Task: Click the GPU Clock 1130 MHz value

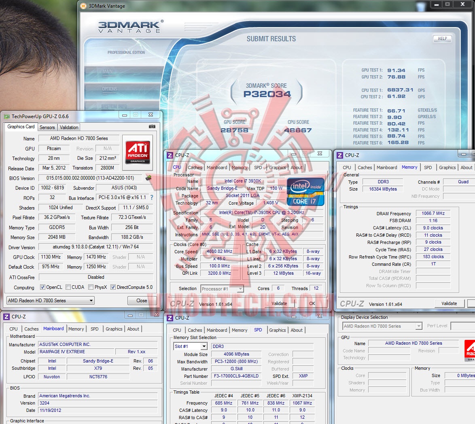Action: (51, 257)
